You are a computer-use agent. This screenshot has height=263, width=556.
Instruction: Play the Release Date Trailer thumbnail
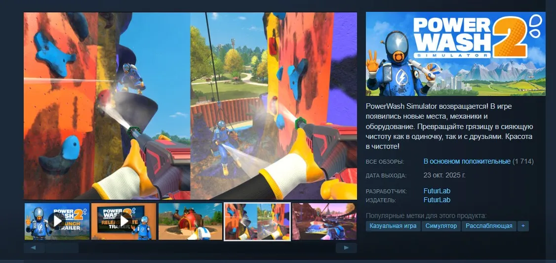pyautogui.click(x=124, y=221)
